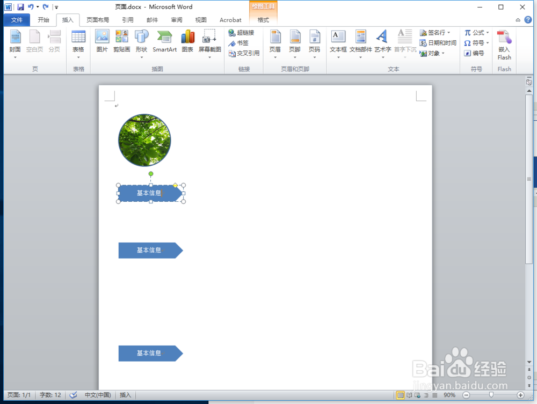
Task: Switch to Outline view
Action: (426, 395)
